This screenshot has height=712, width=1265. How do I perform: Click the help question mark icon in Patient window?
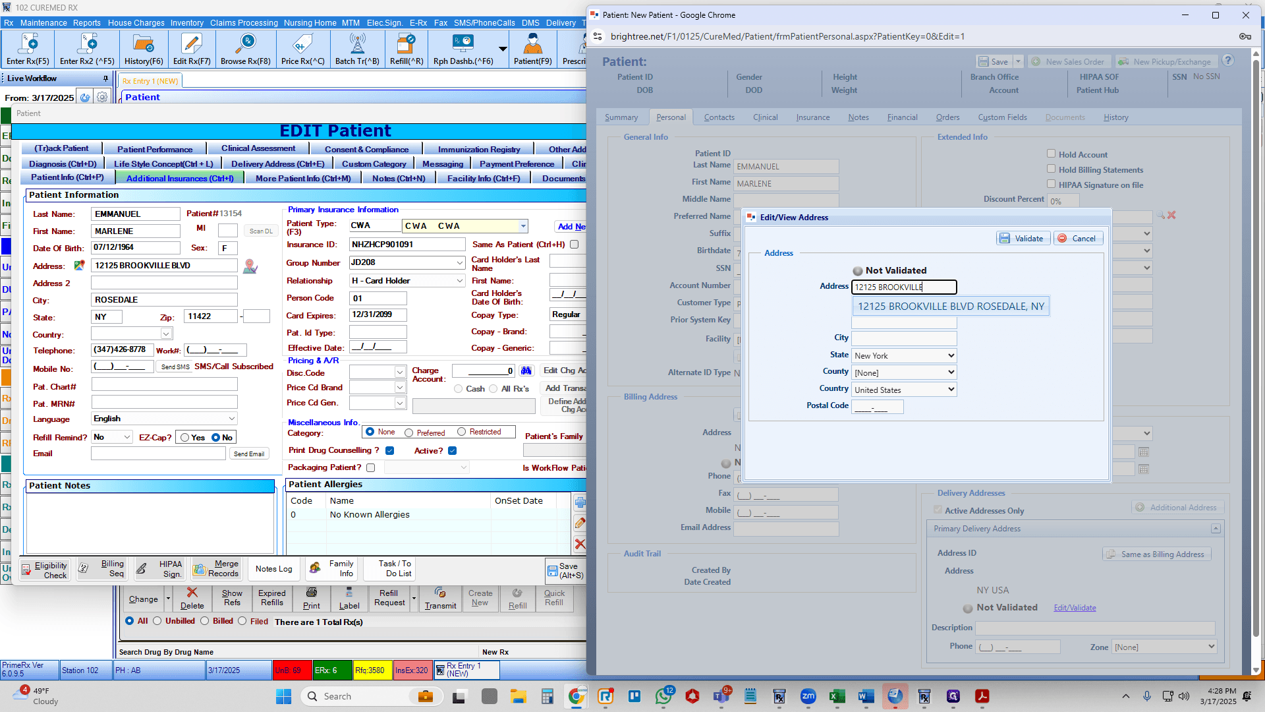(x=1228, y=61)
